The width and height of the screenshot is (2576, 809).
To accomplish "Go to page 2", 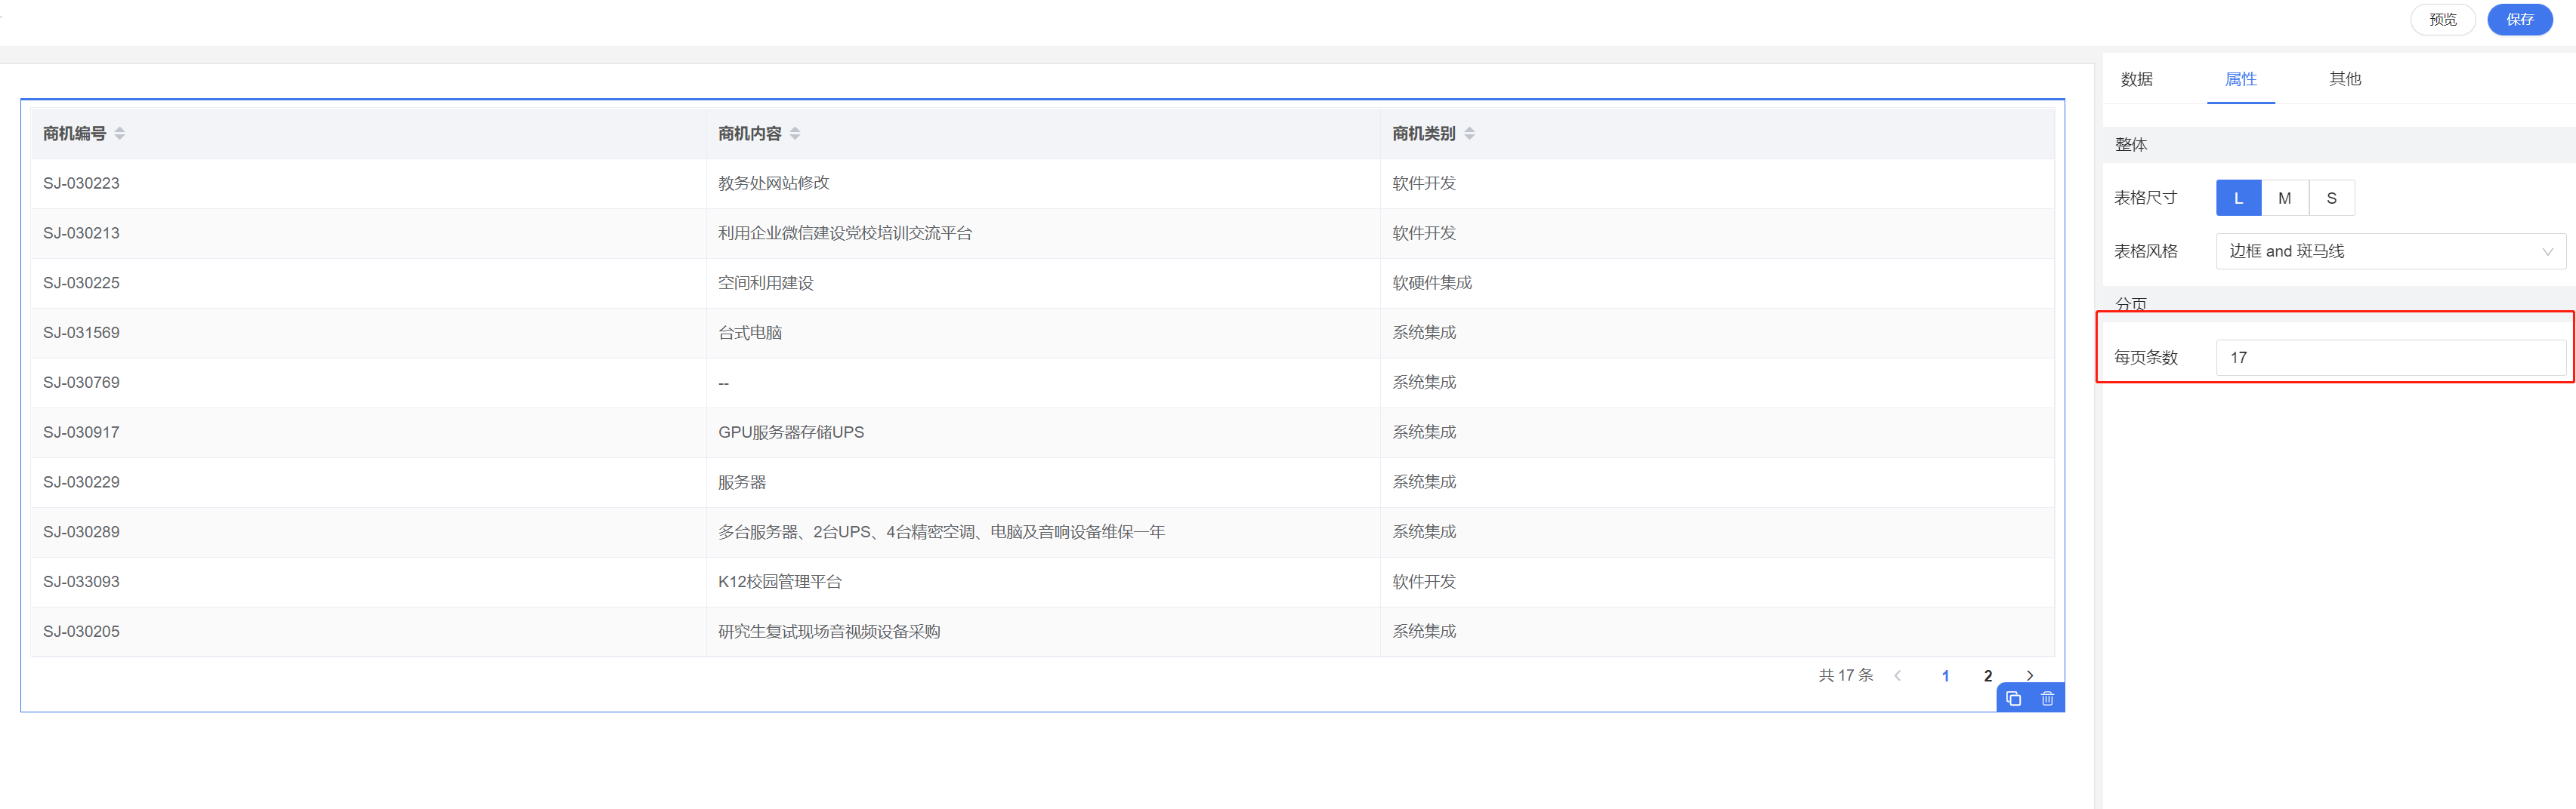I will (1988, 676).
